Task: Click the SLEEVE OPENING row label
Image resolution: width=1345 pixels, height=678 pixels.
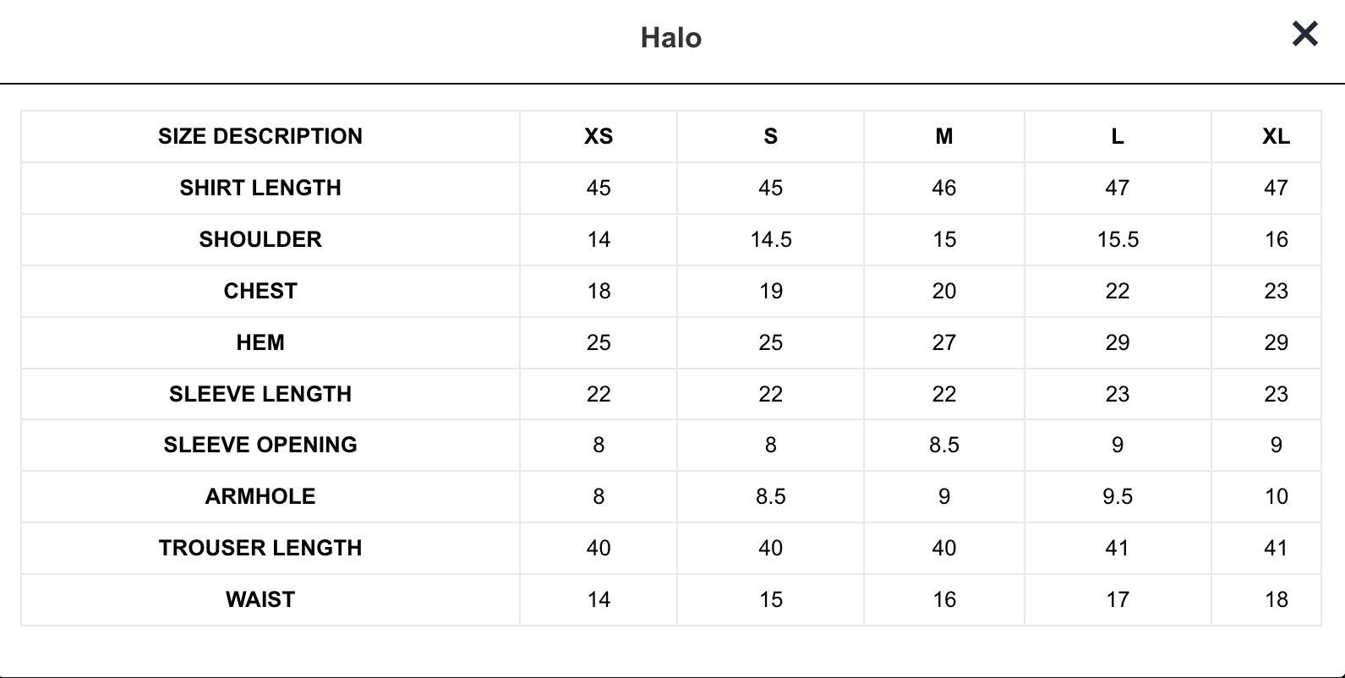Action: [260, 445]
